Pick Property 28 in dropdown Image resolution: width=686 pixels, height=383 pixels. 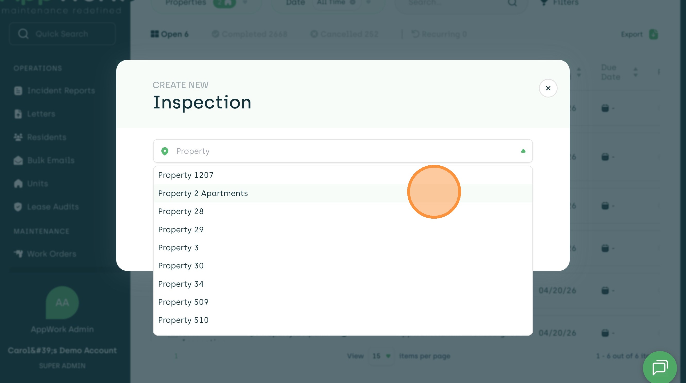click(181, 211)
